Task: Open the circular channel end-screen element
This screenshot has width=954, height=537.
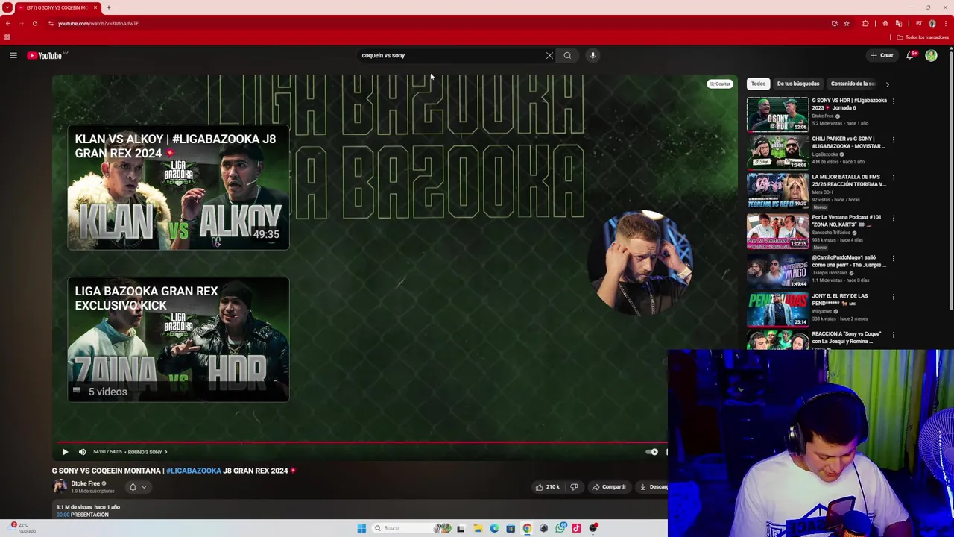Action: tap(640, 263)
